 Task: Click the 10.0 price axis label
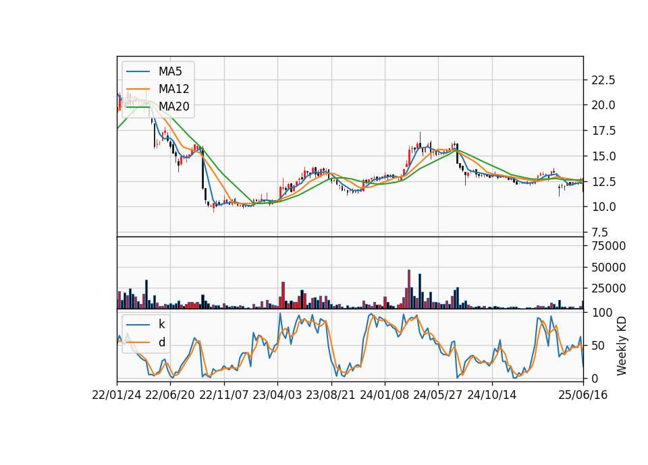603,207
